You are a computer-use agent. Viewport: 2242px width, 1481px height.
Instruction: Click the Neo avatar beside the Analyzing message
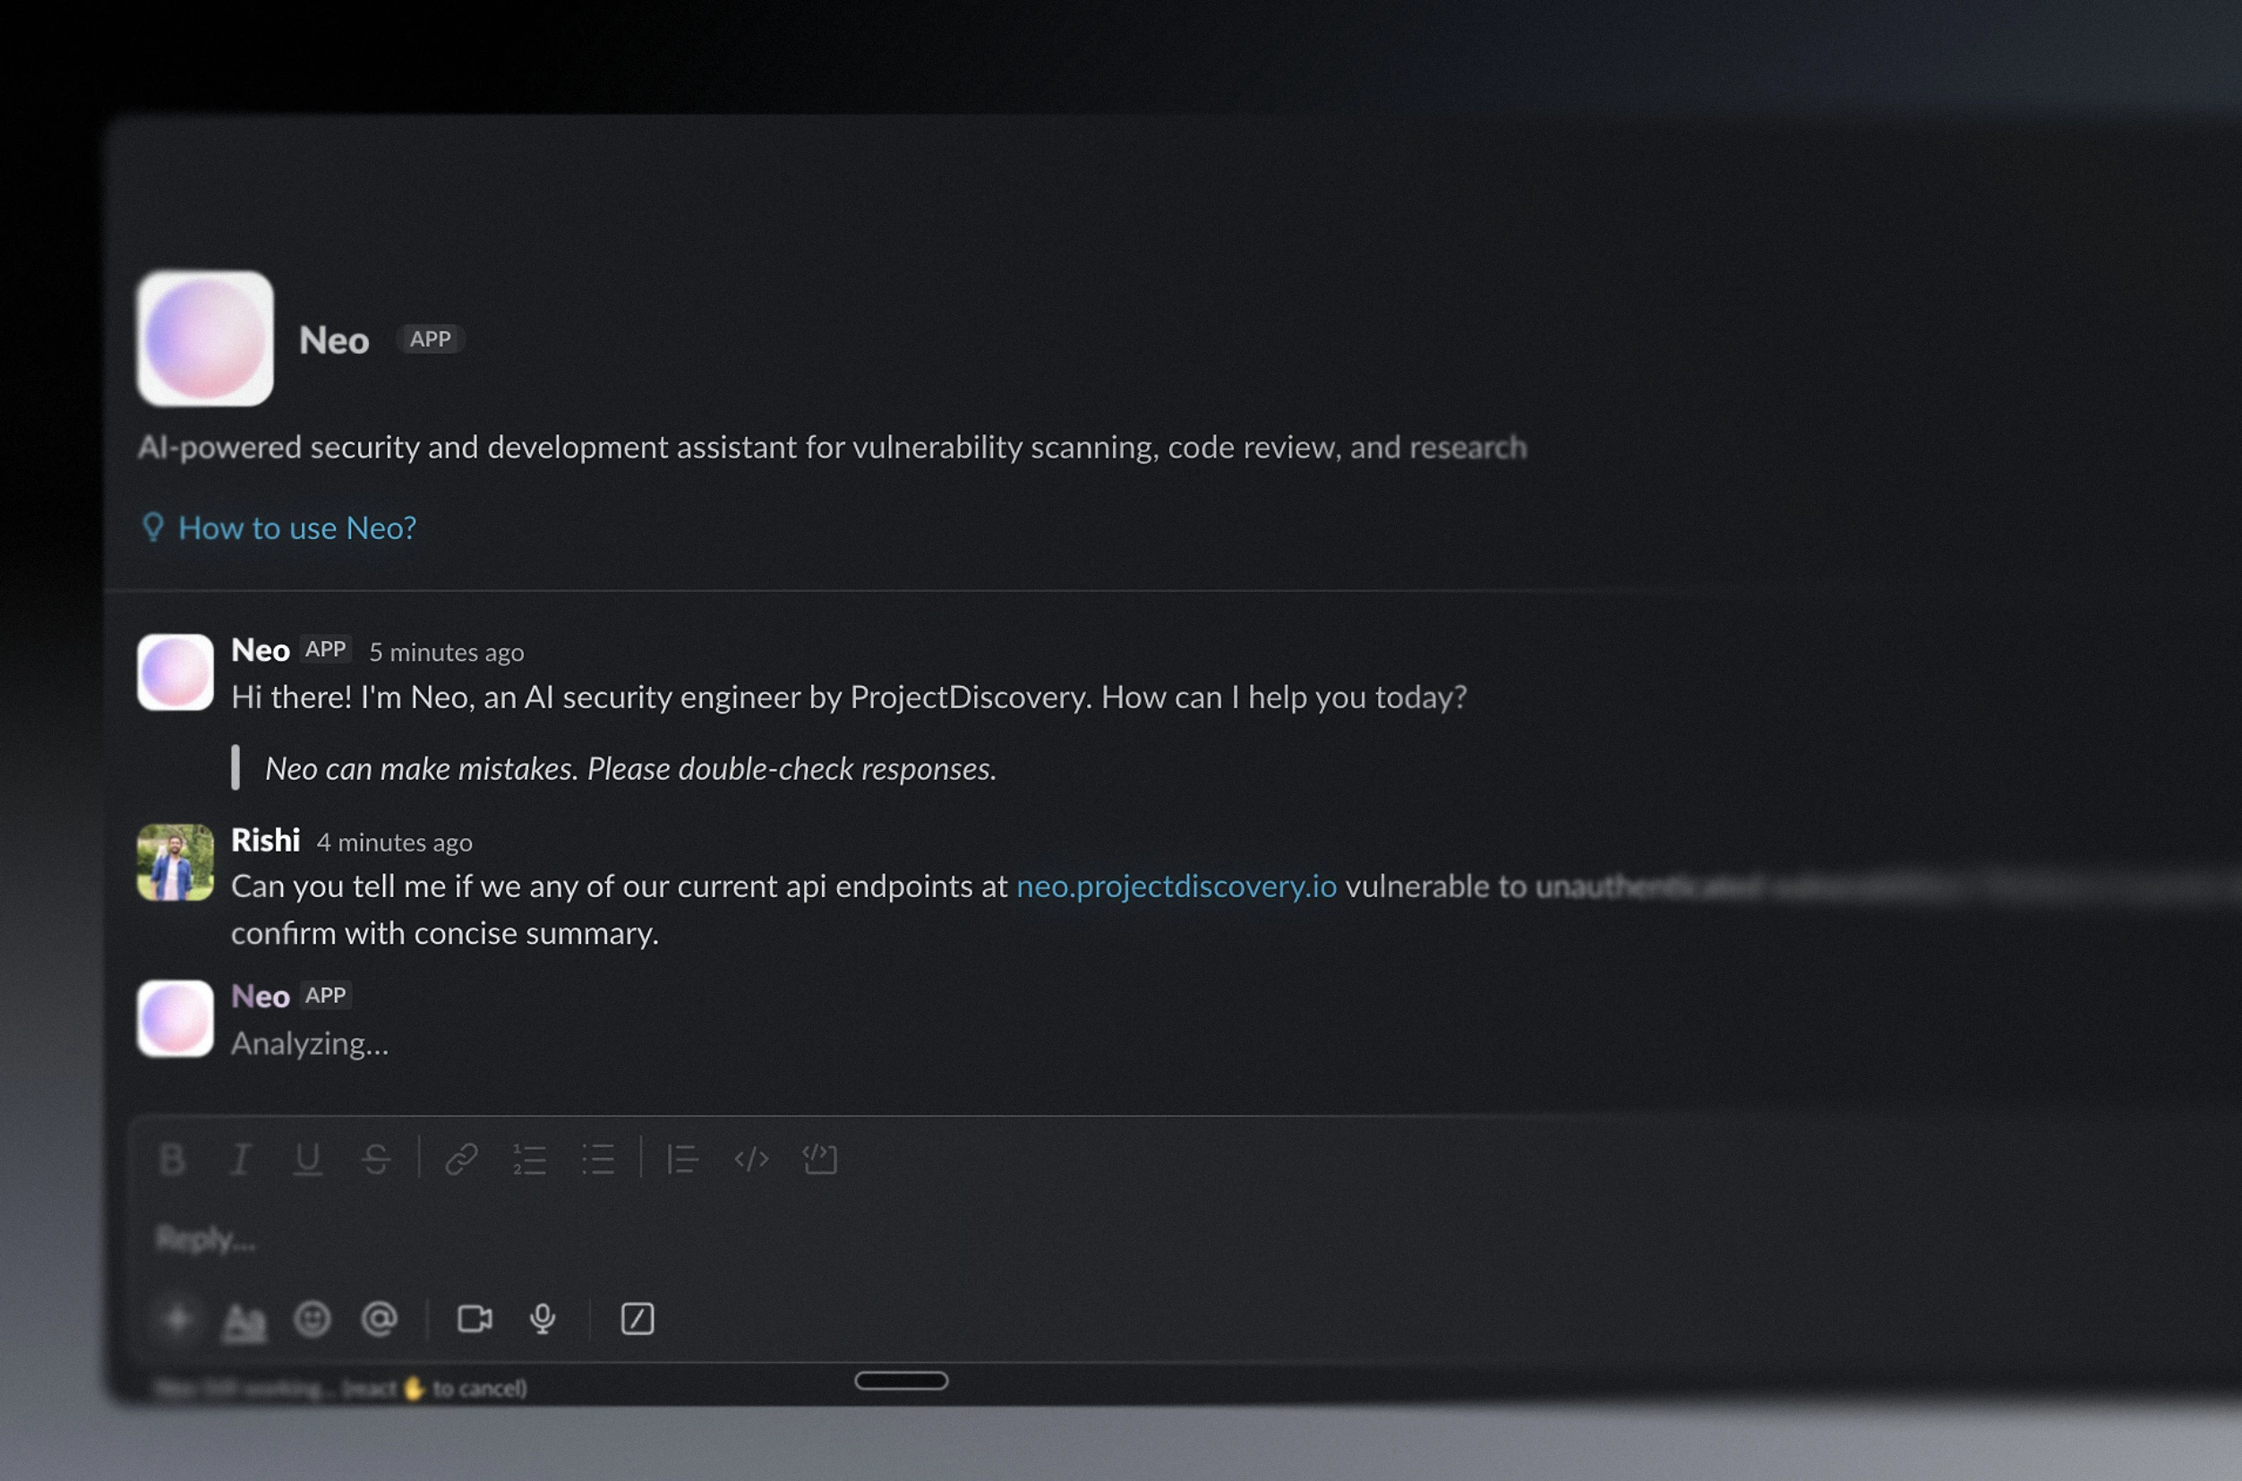175,1018
